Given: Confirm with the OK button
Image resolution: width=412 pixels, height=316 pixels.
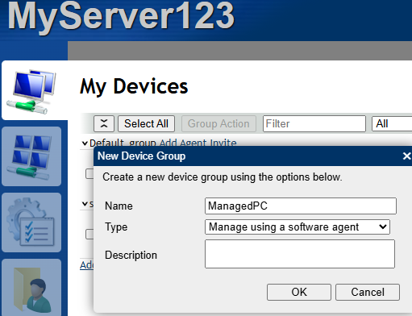Looking at the screenshot, I should click(x=299, y=292).
